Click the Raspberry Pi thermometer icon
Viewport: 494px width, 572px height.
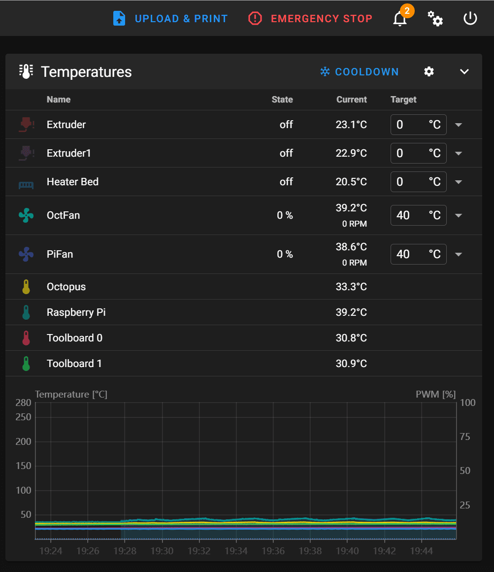(x=26, y=312)
